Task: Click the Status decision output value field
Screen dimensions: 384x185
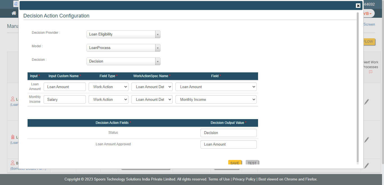Action: pos(228,133)
